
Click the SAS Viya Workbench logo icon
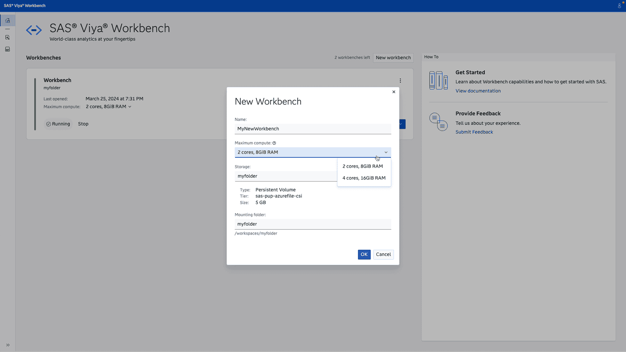pyautogui.click(x=34, y=31)
